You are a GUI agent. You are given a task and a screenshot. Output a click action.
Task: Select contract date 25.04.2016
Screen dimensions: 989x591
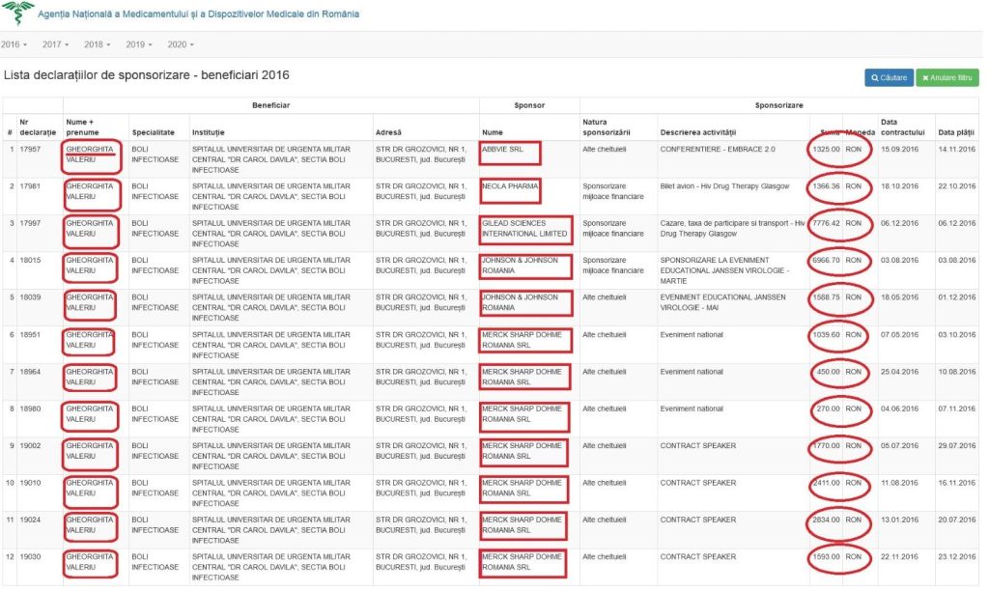900,372
